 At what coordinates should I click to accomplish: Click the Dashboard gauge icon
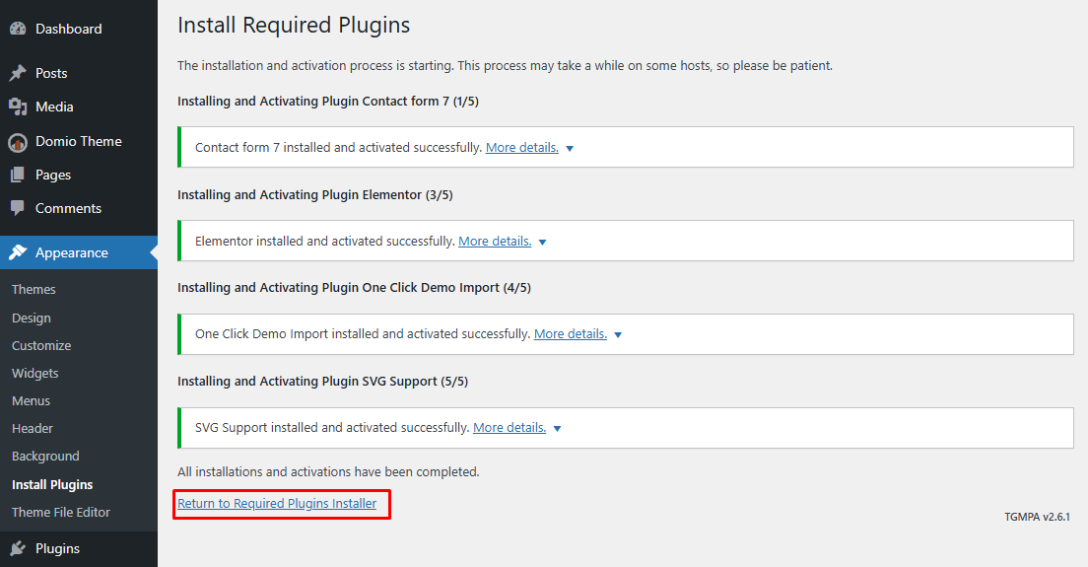(18, 29)
